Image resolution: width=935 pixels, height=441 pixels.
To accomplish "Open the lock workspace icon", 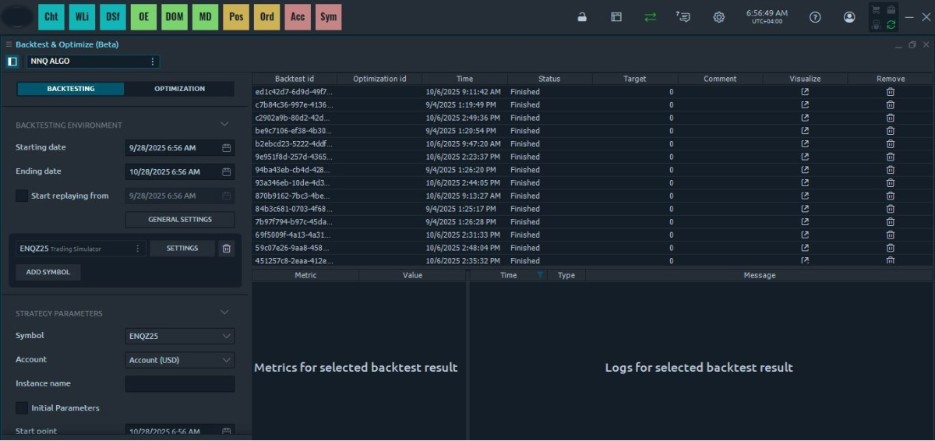I will pos(582,17).
